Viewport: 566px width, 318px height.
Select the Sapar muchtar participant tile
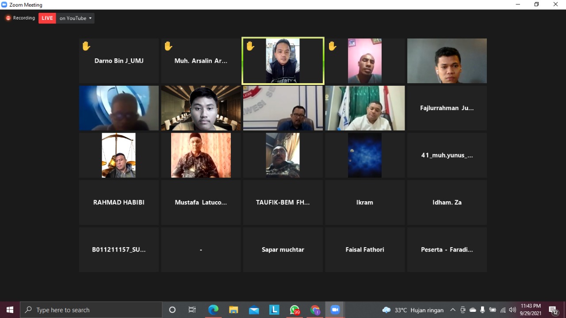(283, 249)
